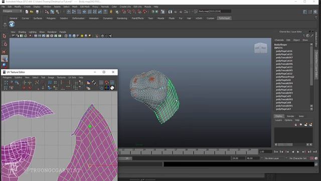This screenshot has width=321, height=181.
Task: Click the layer editor horizontal scrollbar
Action: click(285, 145)
